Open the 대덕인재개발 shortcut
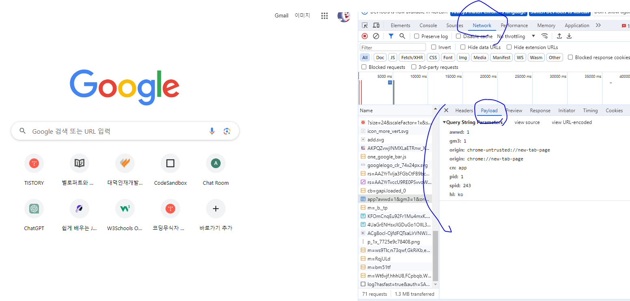Screen dimensions: 630x301 point(125,170)
